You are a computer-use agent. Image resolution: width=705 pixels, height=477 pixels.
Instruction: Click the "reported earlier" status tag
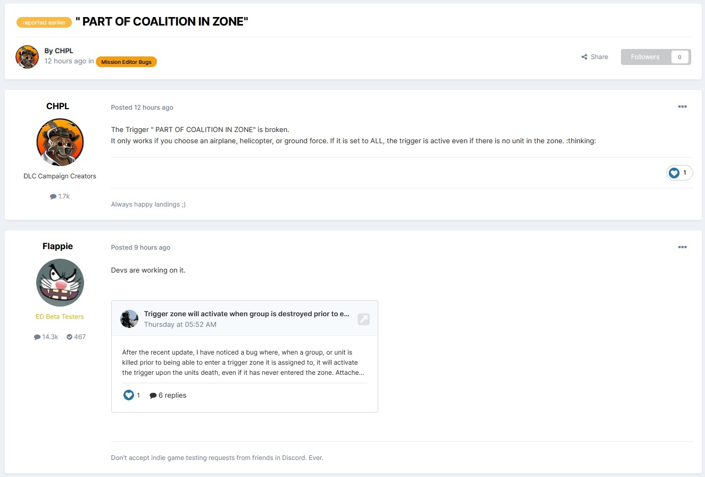coord(44,22)
